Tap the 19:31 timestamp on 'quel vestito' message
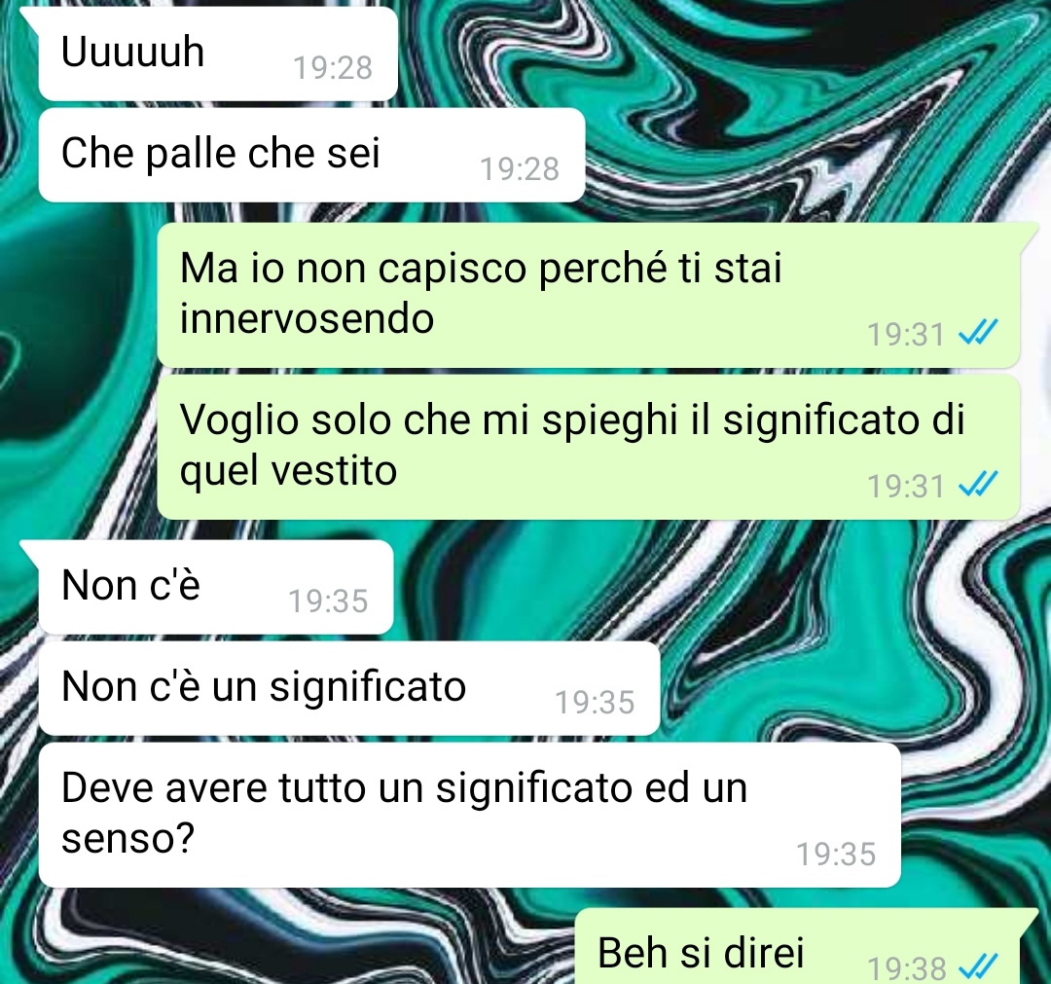This screenshot has height=984, width=1051. point(906,487)
